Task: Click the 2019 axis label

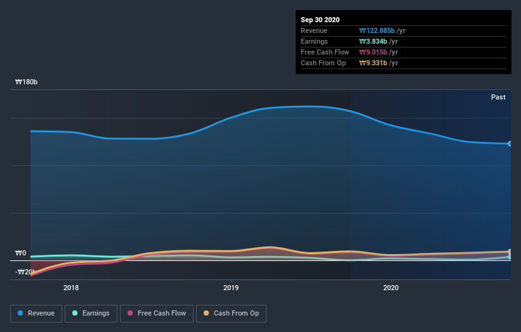Action: coord(231,288)
